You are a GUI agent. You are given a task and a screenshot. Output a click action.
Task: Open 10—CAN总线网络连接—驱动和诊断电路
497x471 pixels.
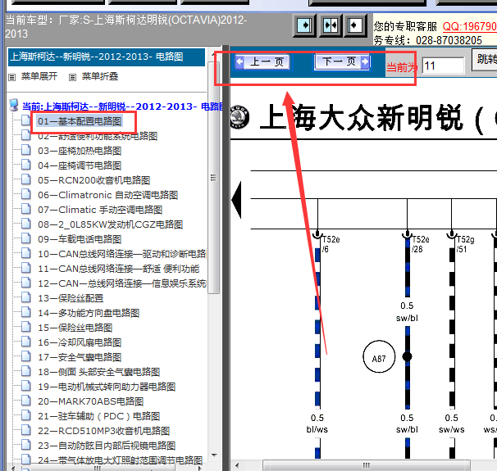(122, 254)
